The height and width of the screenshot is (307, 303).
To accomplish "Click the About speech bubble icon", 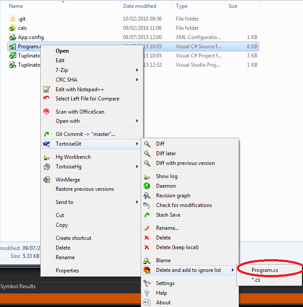I will pos(147,303).
